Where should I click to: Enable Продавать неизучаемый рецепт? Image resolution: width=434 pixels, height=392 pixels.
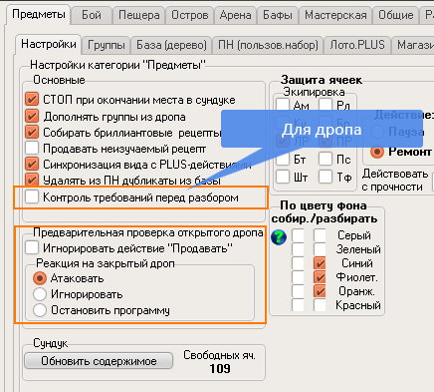[32, 149]
